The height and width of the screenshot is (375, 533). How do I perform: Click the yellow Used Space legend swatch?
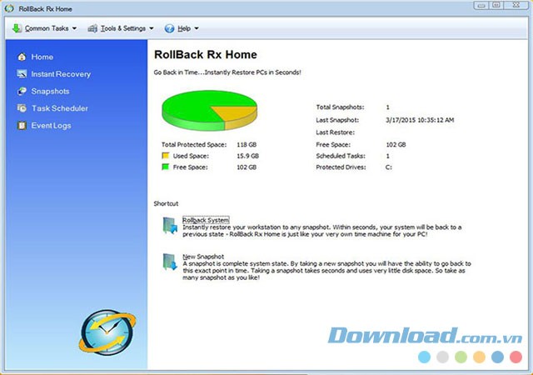(166, 156)
